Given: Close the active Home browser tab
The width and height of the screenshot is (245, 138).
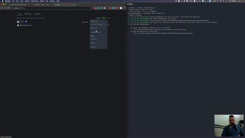Looking at the screenshot, I should pos(75,5).
